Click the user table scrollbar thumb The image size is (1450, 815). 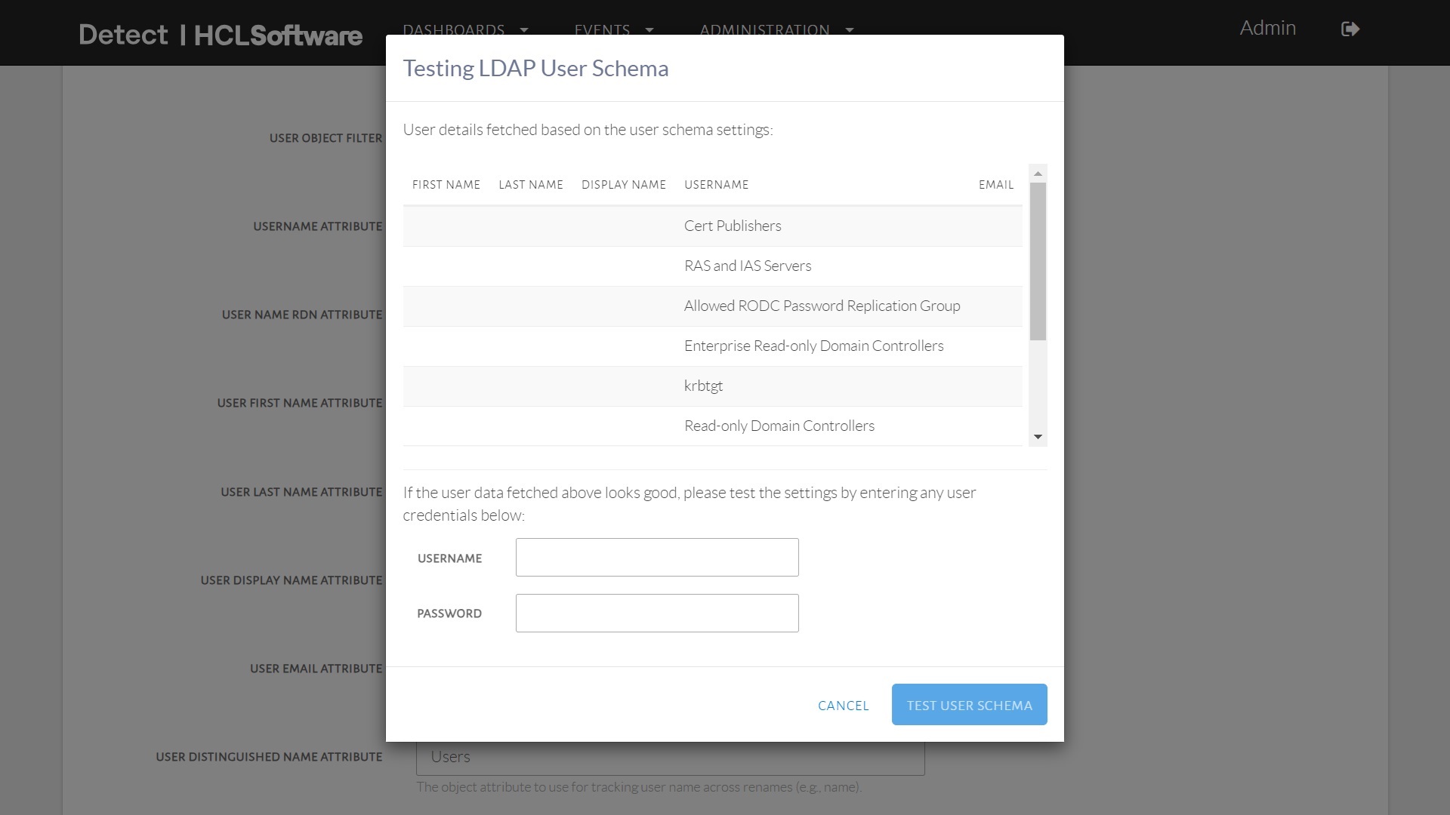[1038, 260]
